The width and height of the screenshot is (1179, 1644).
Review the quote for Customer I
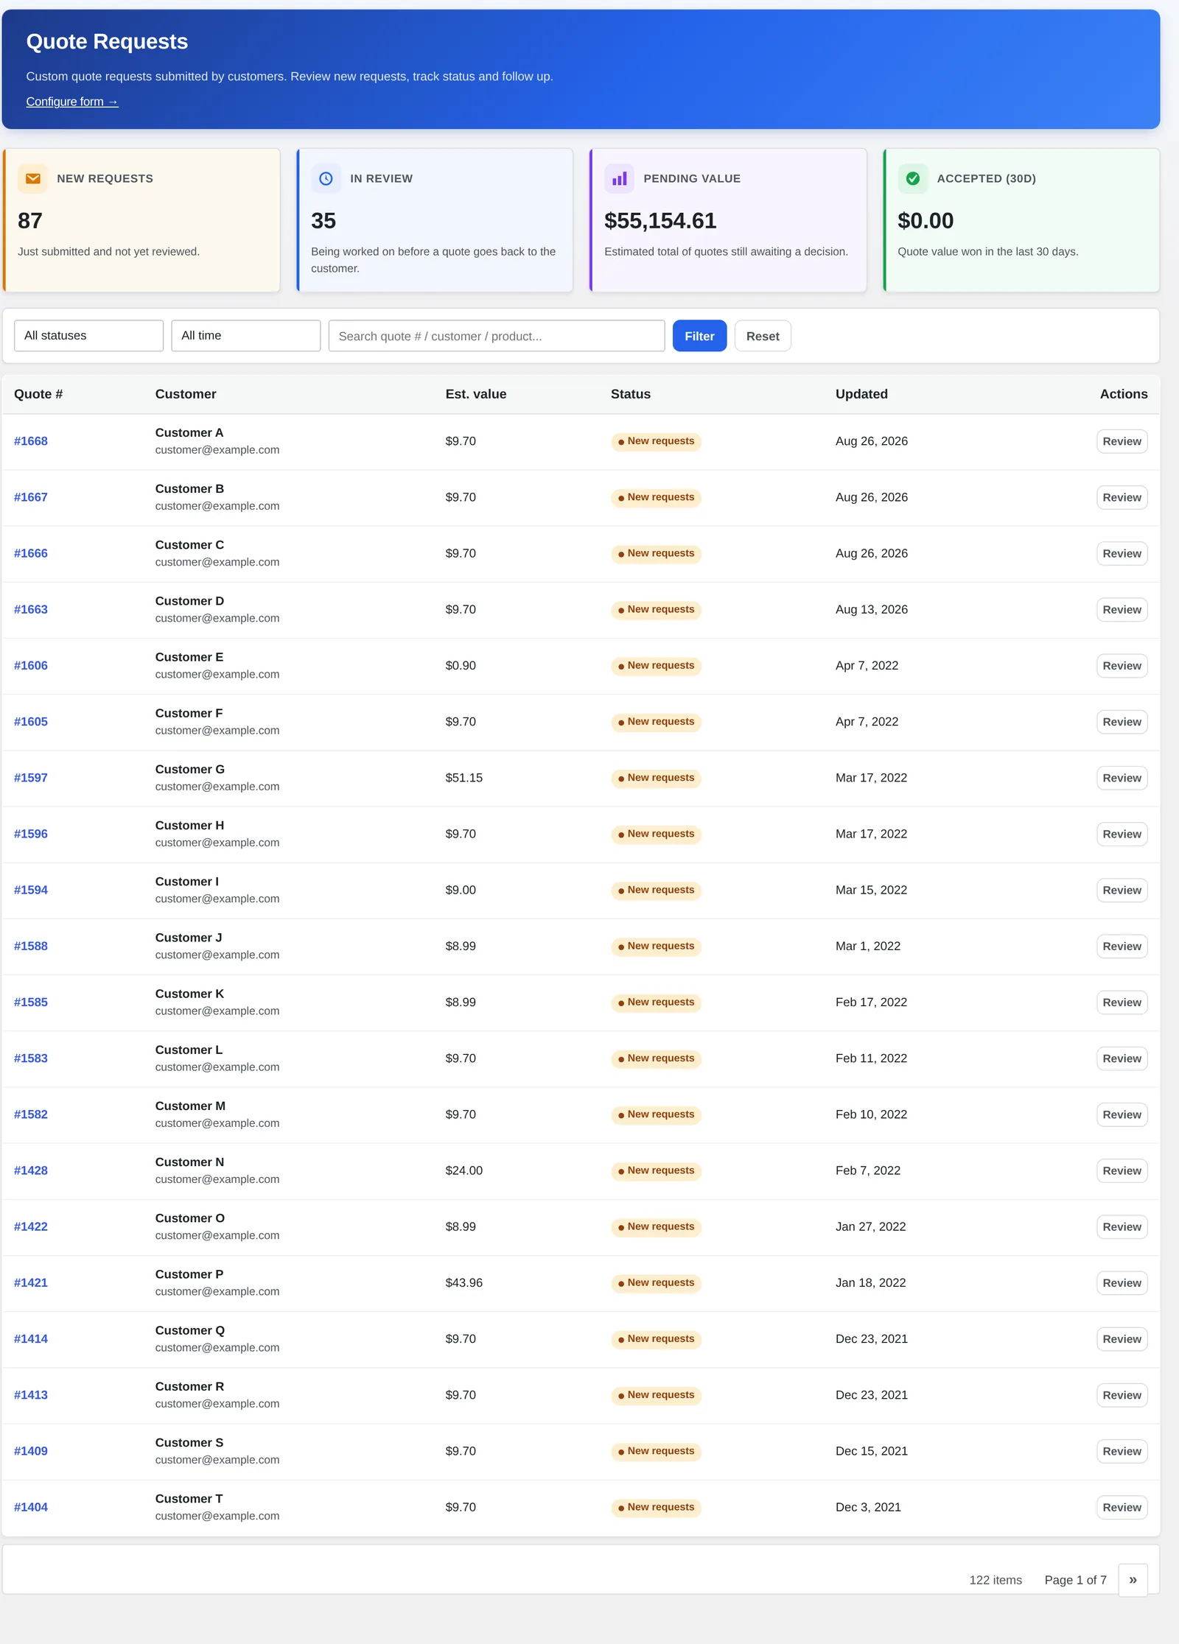point(1122,890)
